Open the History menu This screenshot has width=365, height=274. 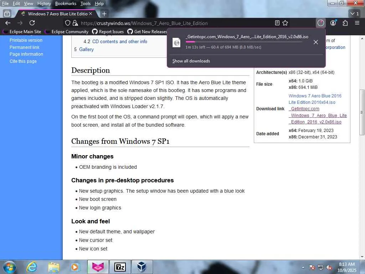pos(44,4)
